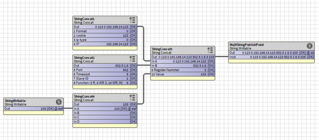The image size is (319, 140).
Task: Click the Out slot of StringConcat1
Action: click(x=105, y=27)
